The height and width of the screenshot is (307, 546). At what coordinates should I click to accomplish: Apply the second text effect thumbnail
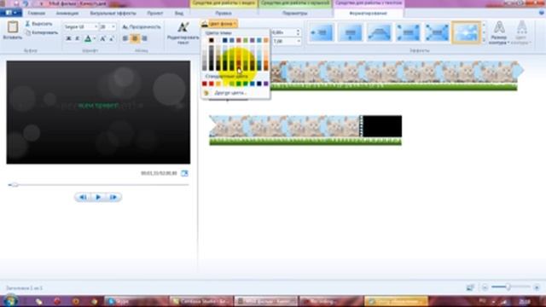[x=350, y=32]
